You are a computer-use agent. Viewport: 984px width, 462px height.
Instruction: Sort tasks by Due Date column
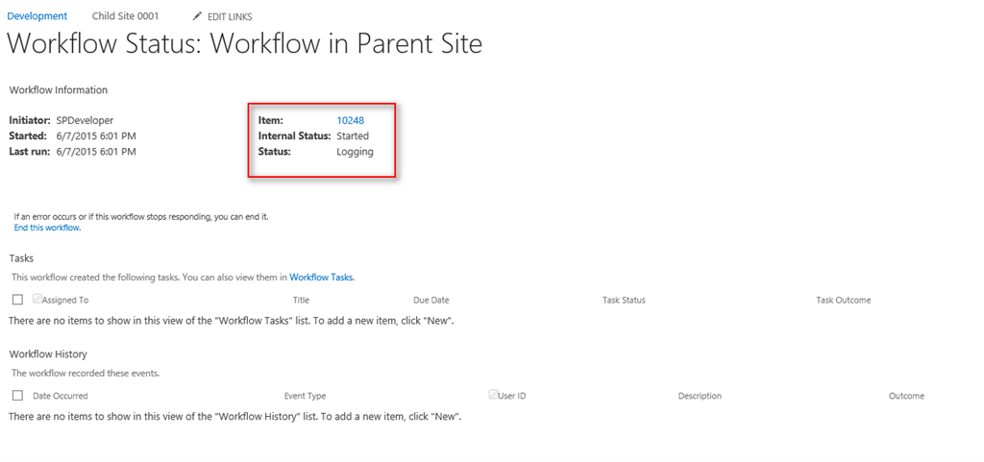430,301
